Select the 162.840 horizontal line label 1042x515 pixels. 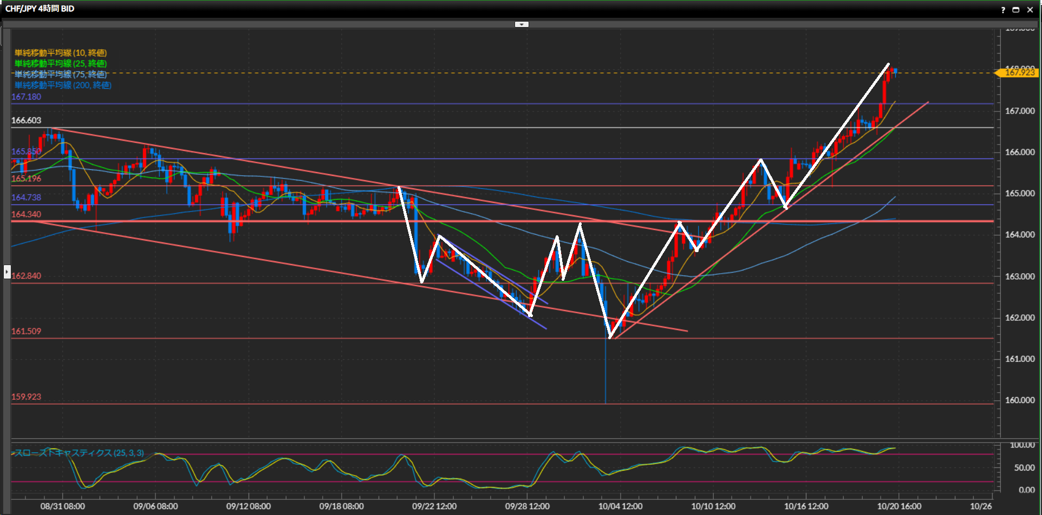26,276
